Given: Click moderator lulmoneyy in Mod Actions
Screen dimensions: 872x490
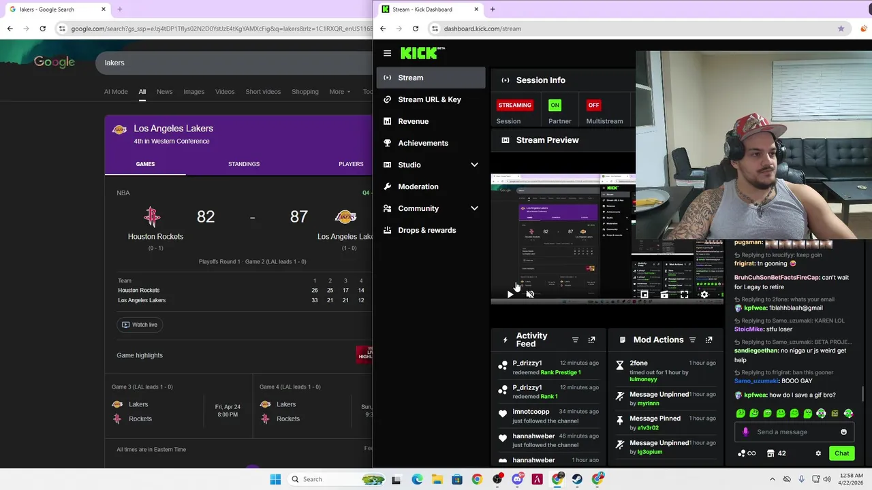Looking at the screenshot, I should pos(644,379).
